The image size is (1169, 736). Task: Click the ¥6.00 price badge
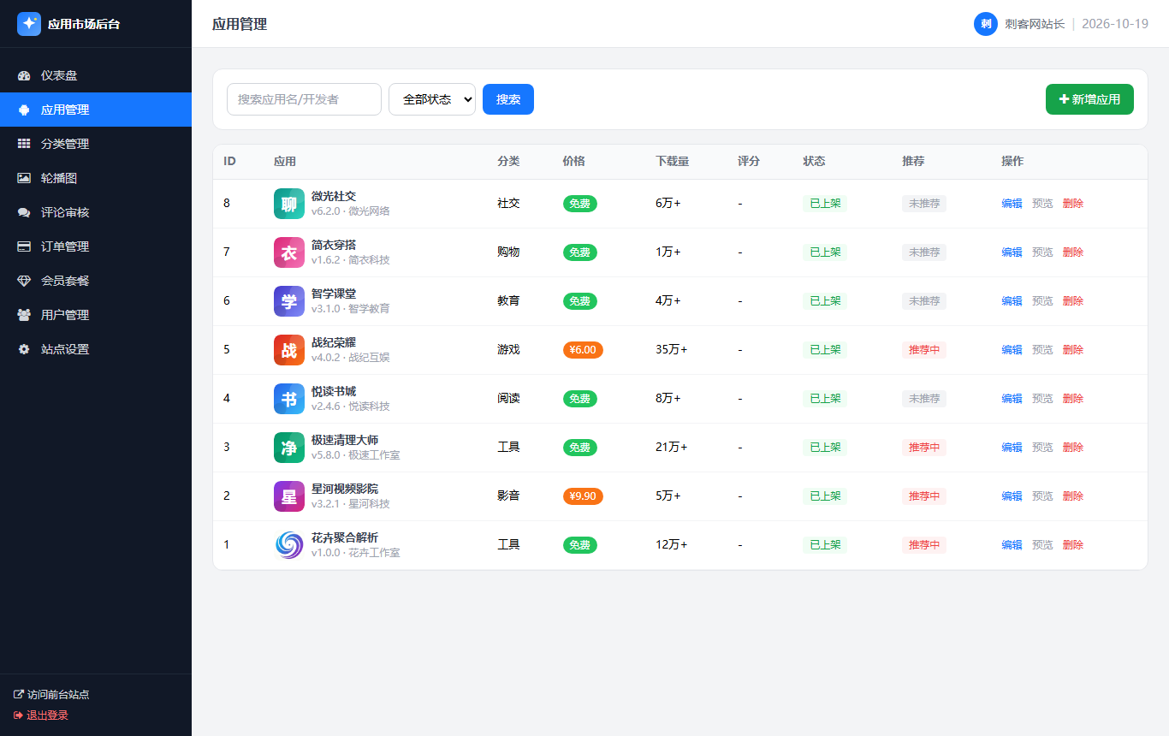[583, 350]
